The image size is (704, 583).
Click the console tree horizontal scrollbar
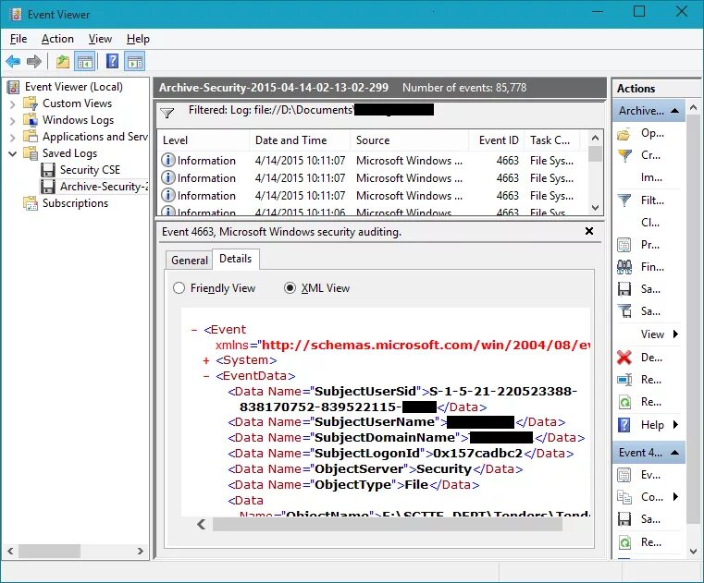(49, 551)
